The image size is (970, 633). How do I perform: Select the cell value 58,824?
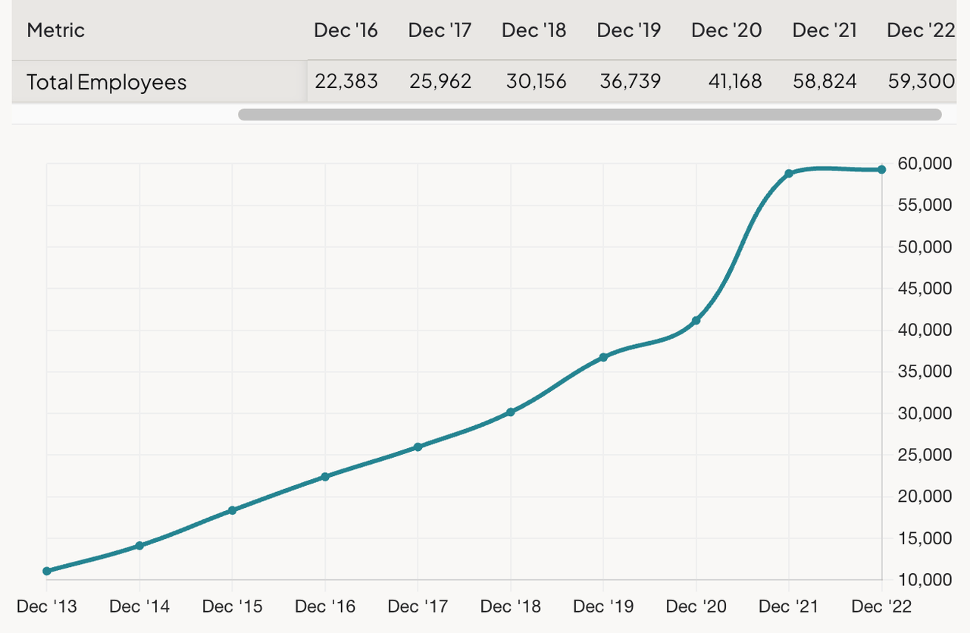pyautogui.click(x=824, y=81)
